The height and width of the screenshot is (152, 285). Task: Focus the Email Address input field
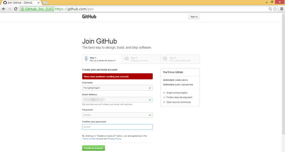coord(118,100)
